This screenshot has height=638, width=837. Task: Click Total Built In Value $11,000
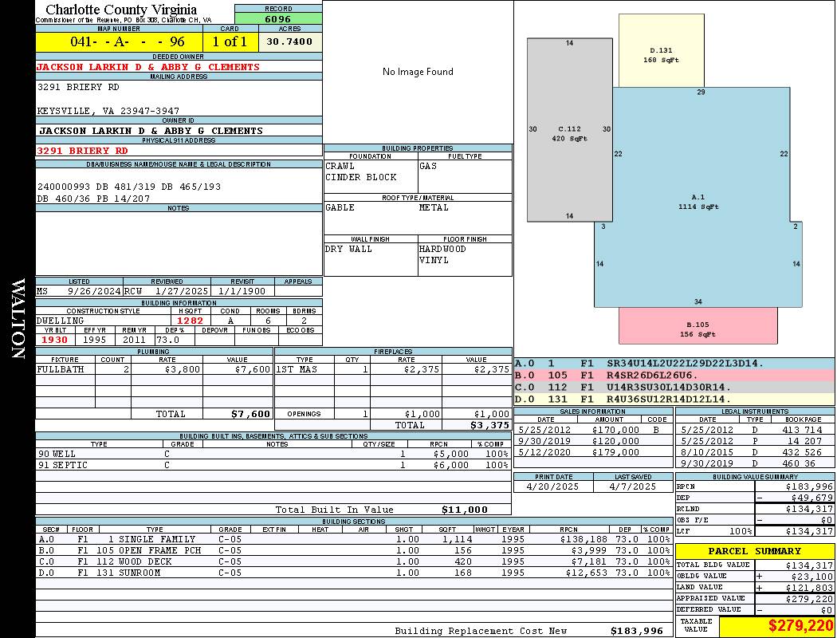point(465,510)
